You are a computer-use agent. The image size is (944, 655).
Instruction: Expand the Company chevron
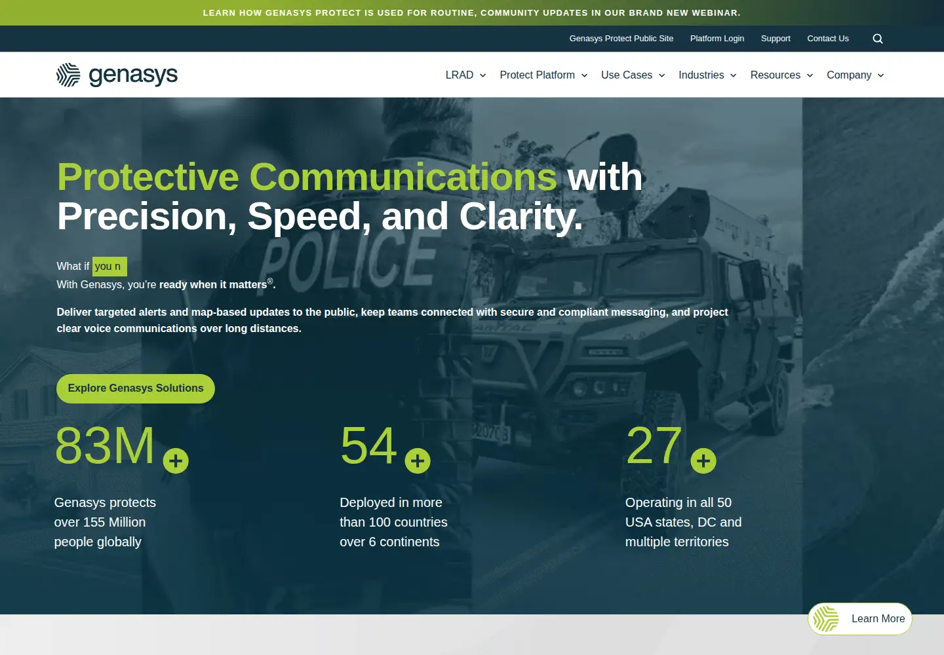(x=881, y=75)
